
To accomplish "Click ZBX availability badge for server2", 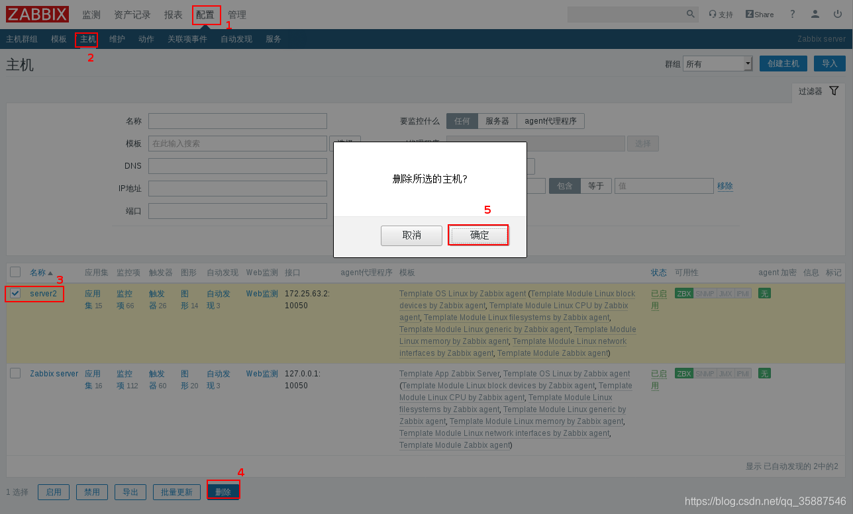I will point(683,293).
